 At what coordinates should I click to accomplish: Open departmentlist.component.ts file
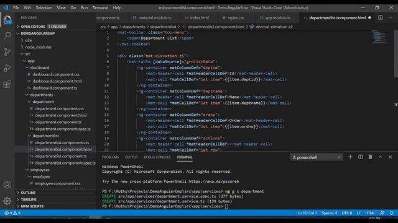pos(61,156)
